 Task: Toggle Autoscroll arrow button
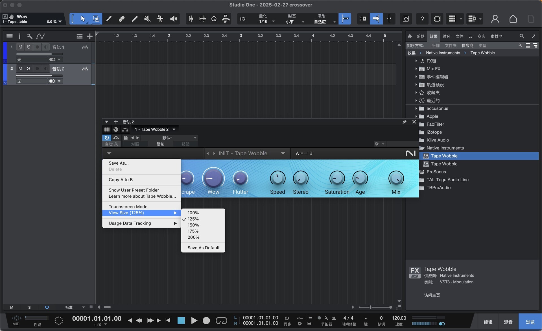click(x=376, y=19)
